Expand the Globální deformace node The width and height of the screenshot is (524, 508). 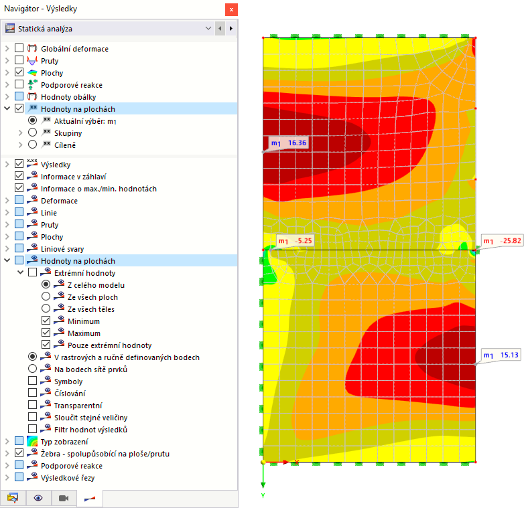click(7, 49)
